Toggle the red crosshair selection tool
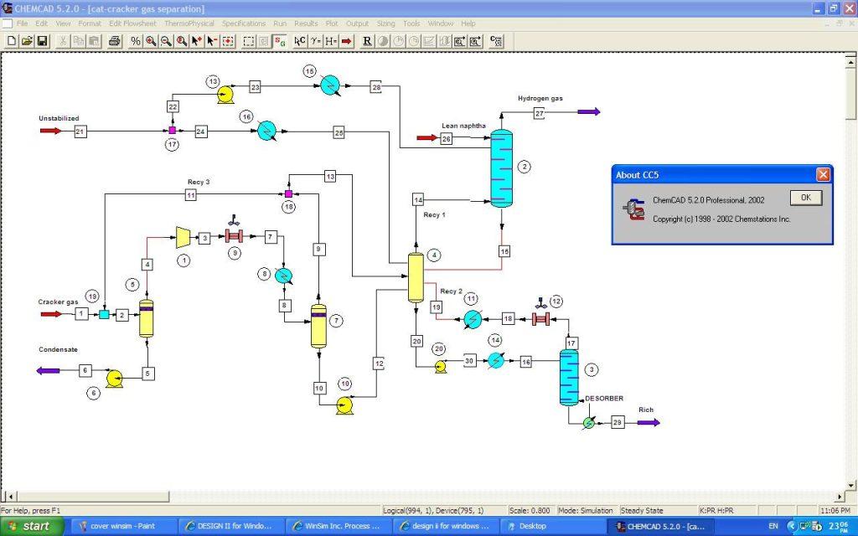The image size is (858, 536). click(x=228, y=41)
